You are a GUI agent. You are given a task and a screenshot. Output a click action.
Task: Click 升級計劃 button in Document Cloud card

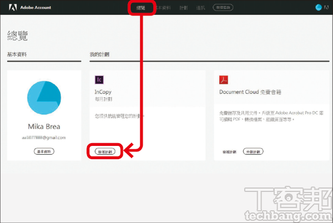253,151
